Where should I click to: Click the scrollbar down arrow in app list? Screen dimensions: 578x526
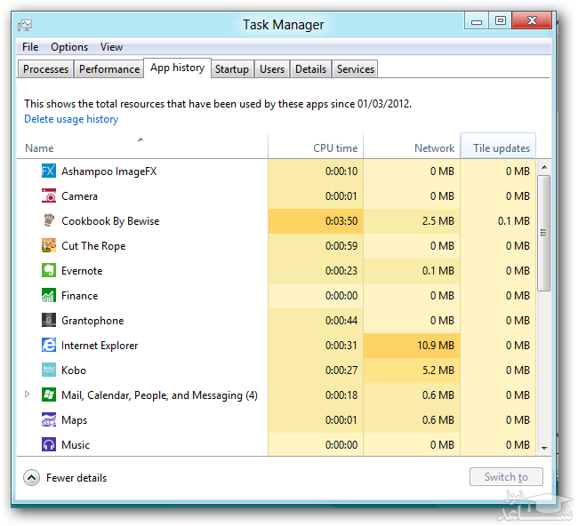coord(543,448)
